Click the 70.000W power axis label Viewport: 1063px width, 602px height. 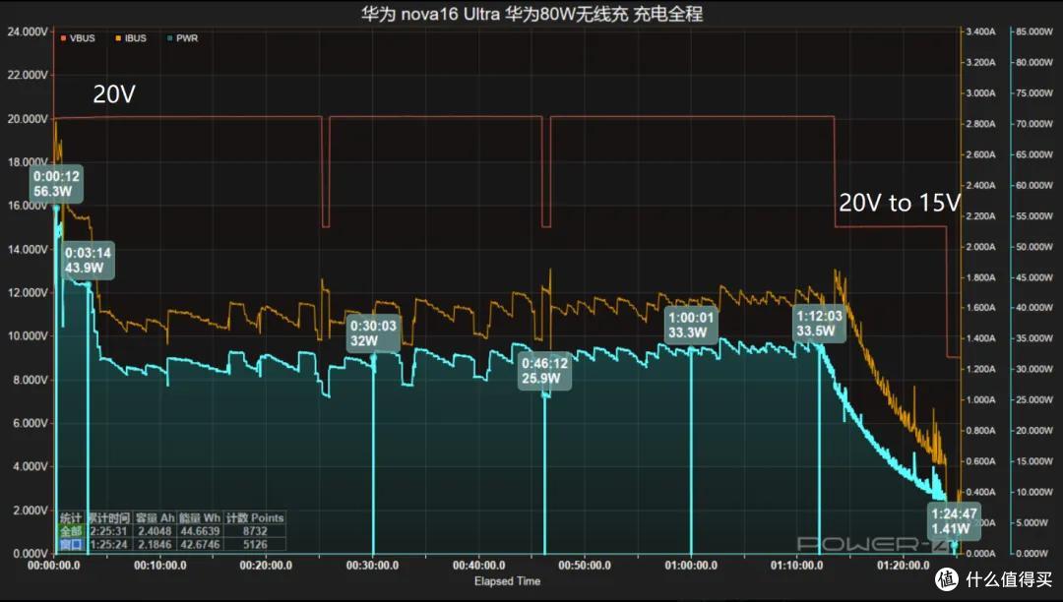point(1033,124)
